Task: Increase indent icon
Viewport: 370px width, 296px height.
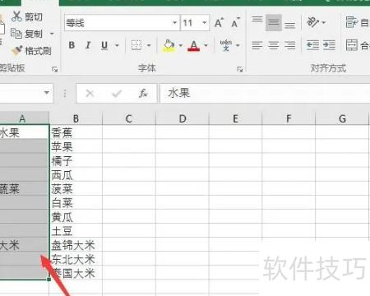Action: click(x=329, y=45)
